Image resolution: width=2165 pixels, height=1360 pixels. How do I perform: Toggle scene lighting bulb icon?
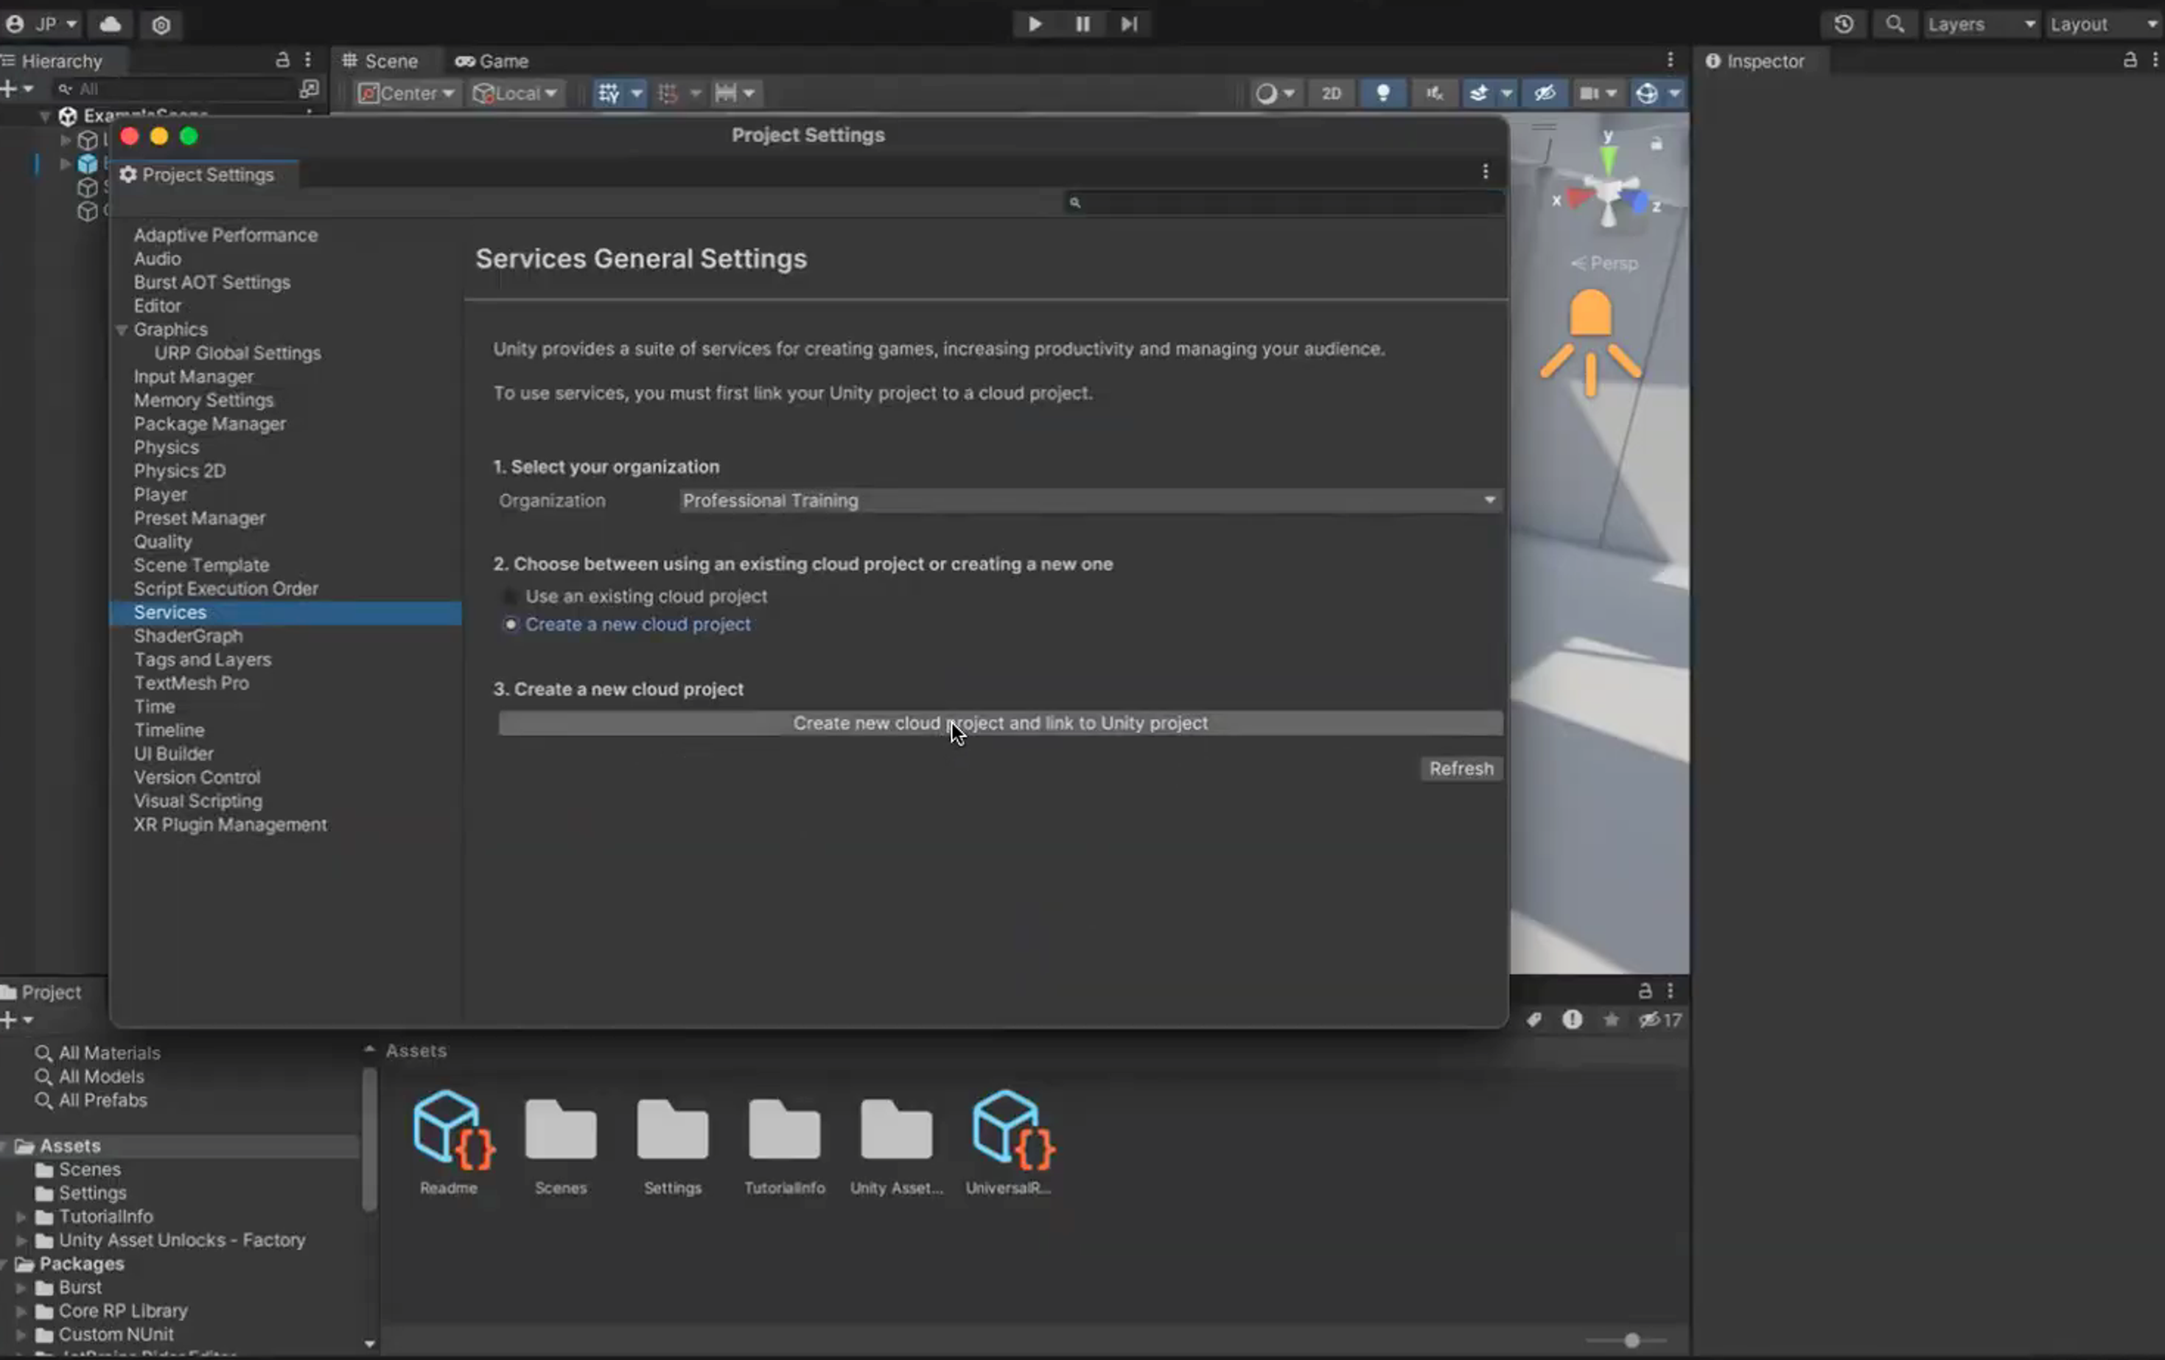point(1383,94)
